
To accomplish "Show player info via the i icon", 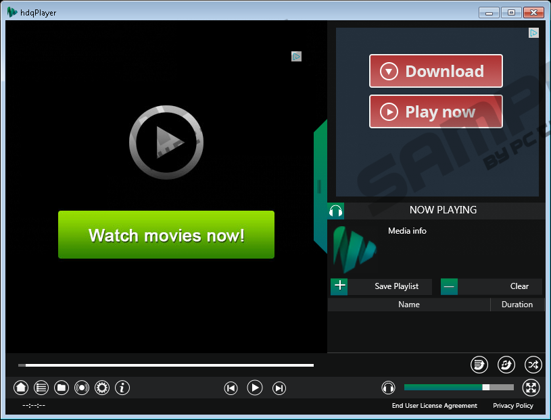I will click(122, 388).
